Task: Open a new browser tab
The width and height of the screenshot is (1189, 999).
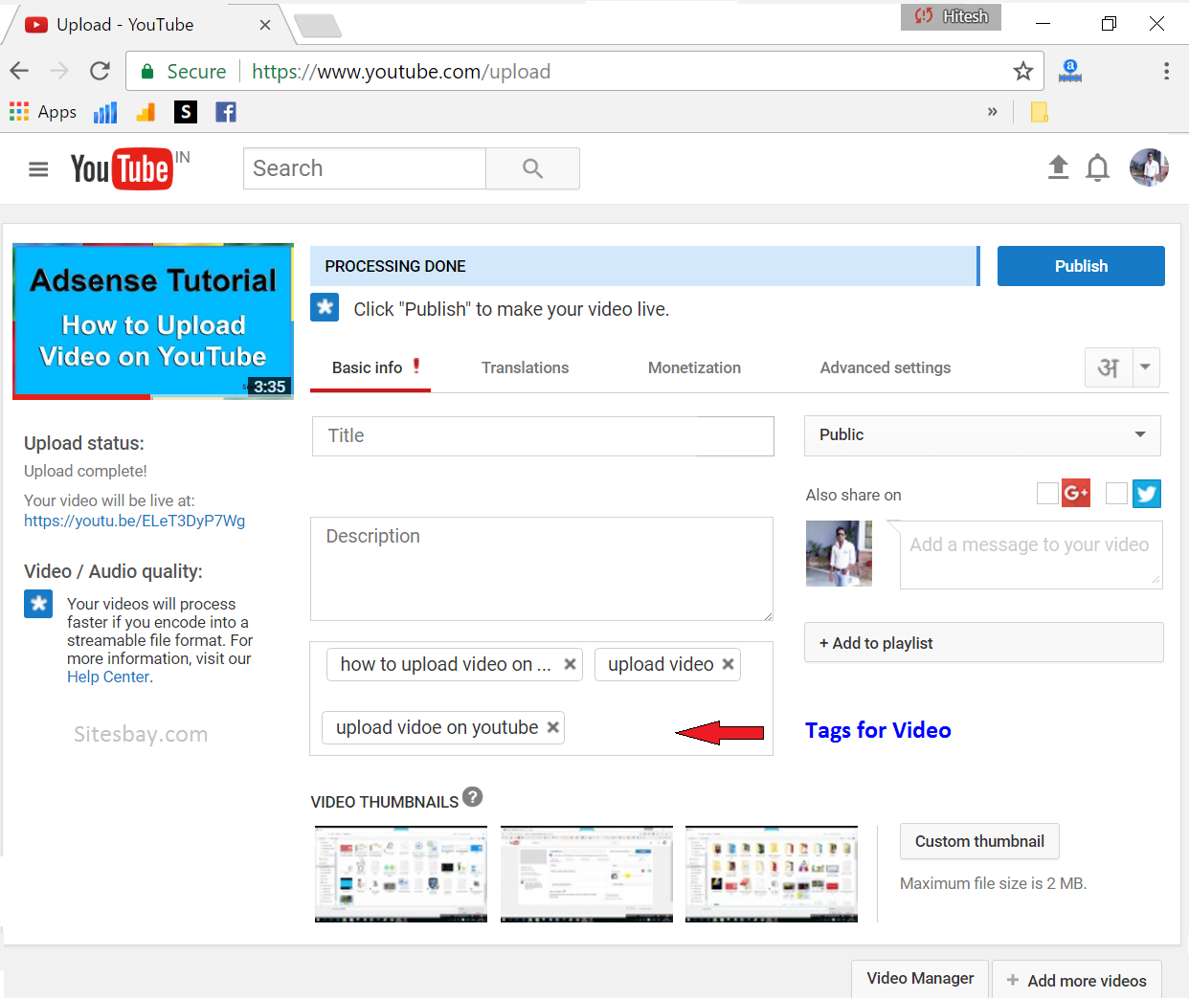Action: (x=317, y=26)
